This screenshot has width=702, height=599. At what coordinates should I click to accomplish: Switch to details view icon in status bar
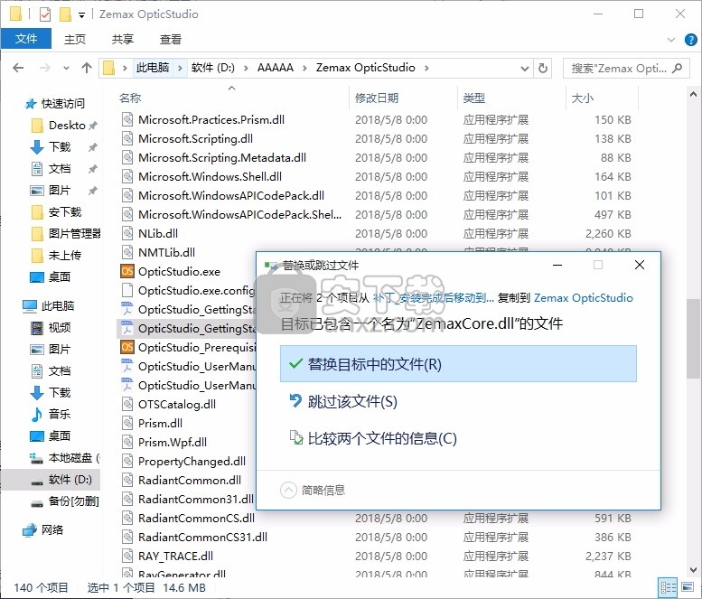point(668,587)
